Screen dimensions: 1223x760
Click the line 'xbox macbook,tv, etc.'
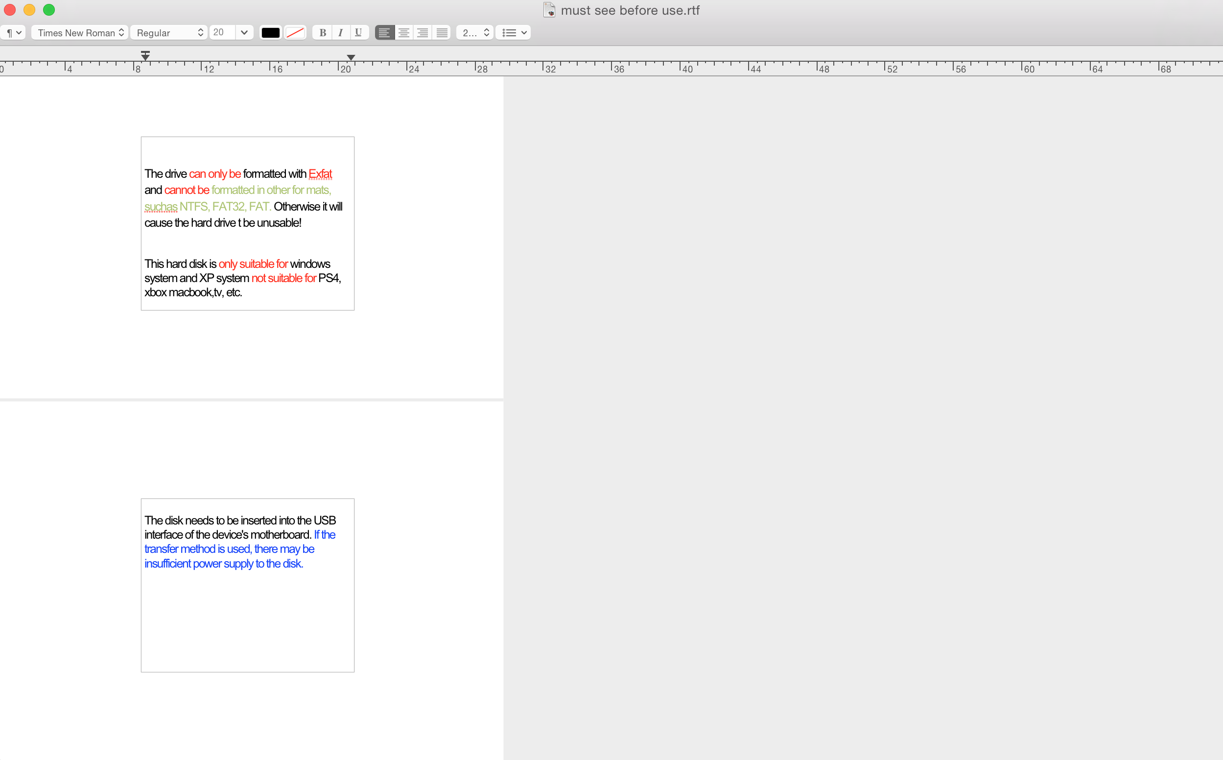point(193,292)
